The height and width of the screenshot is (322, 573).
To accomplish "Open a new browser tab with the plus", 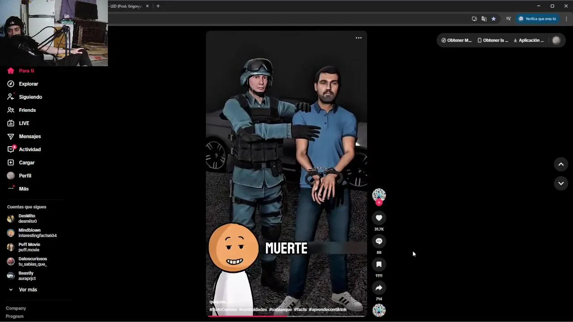I will coord(158,6).
